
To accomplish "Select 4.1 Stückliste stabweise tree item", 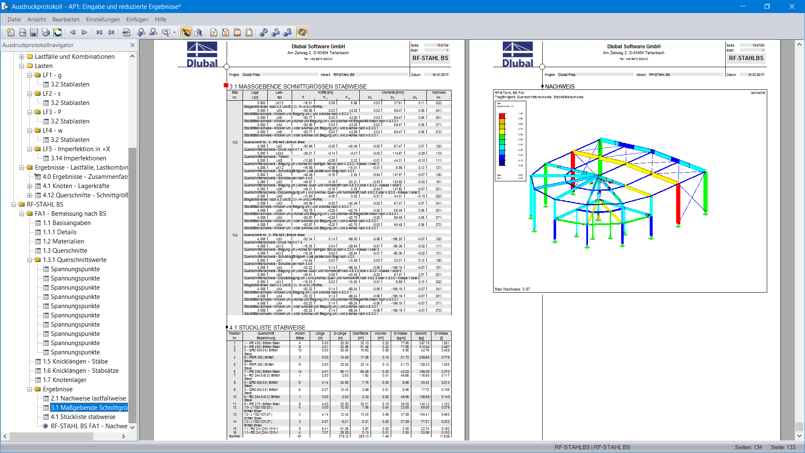I will (83, 417).
